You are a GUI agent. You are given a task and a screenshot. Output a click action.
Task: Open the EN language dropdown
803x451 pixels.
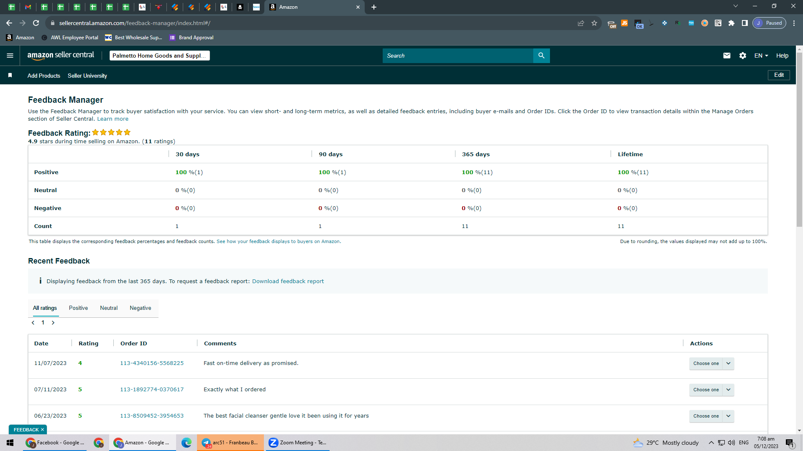761,56
